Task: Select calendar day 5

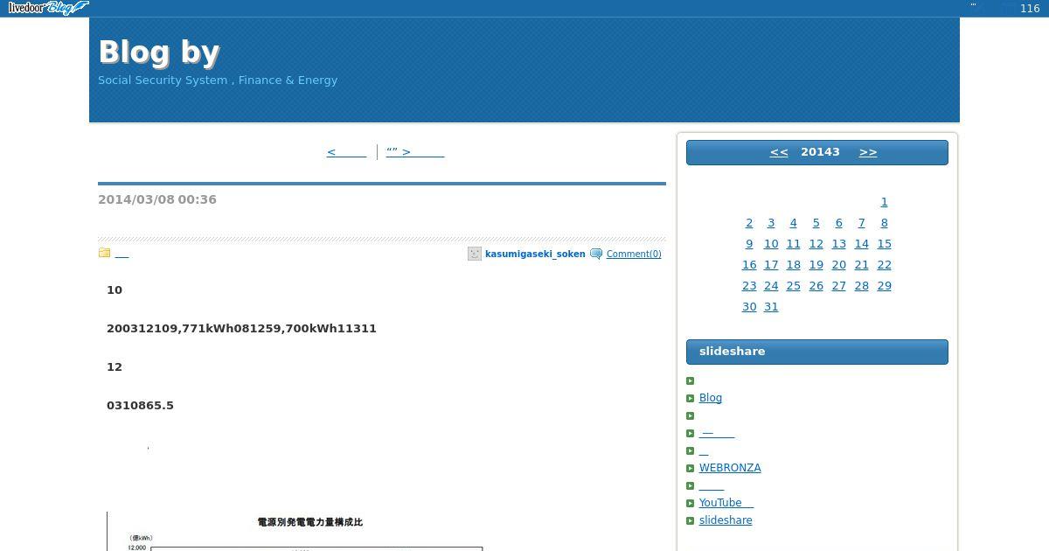Action: tap(816, 223)
